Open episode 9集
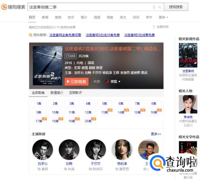Image resolution: width=200 pixels, height=179 pixels. point(39,112)
